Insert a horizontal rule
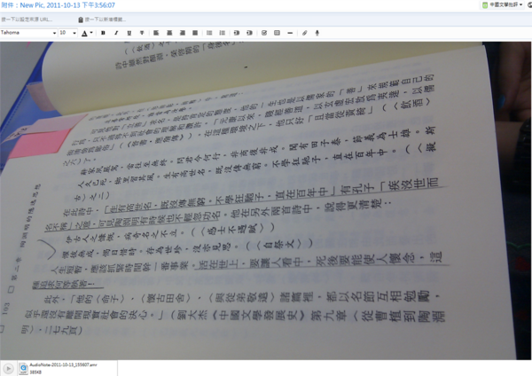The width and height of the screenshot is (532, 376). [x=290, y=33]
